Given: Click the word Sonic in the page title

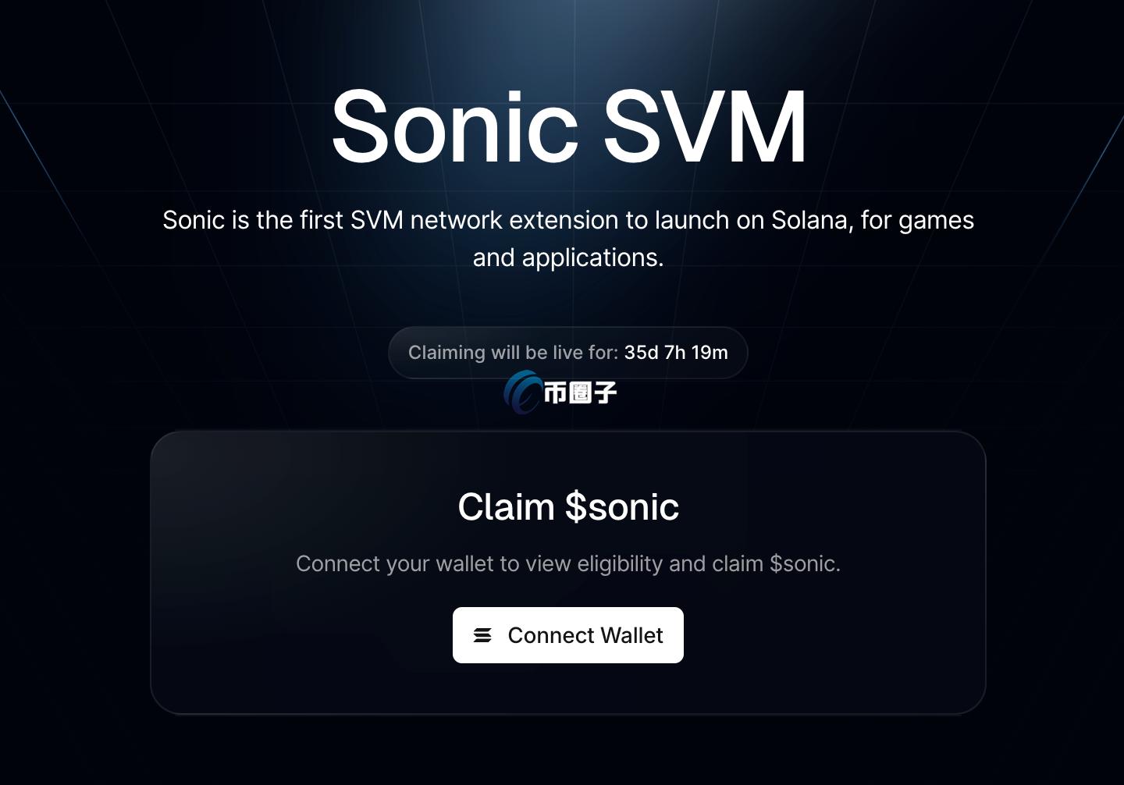Looking at the screenshot, I should 454,126.
